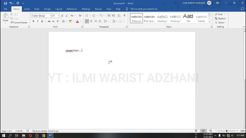Save the document with the floppy disk icon
246x138 pixels.
tap(5, 3)
